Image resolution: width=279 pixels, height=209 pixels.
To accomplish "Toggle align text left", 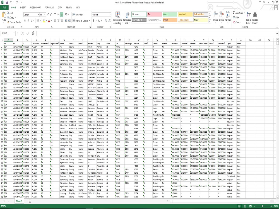I will [x=55, y=21].
